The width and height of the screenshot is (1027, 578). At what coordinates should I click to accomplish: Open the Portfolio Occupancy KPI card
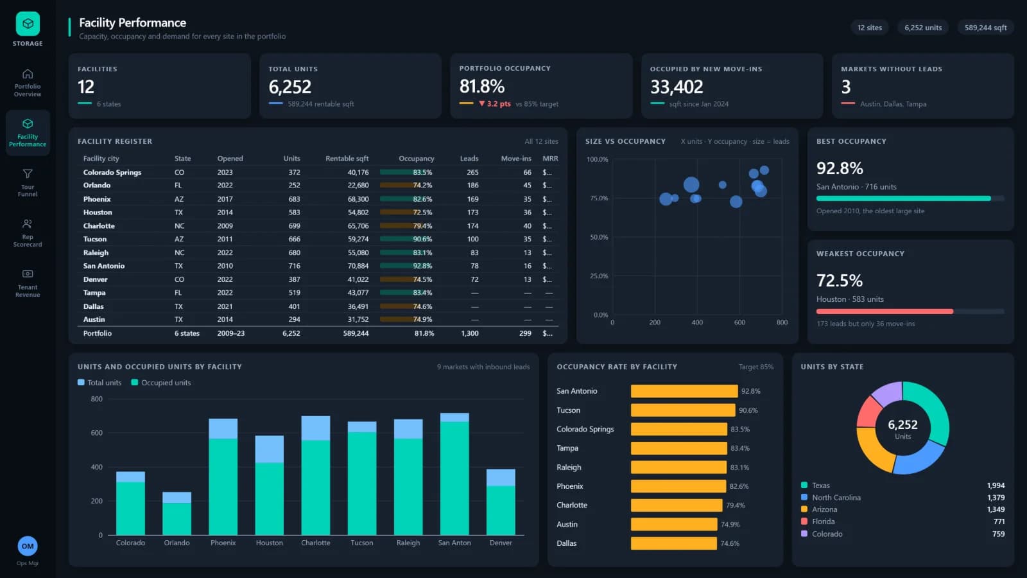pyautogui.click(x=541, y=86)
